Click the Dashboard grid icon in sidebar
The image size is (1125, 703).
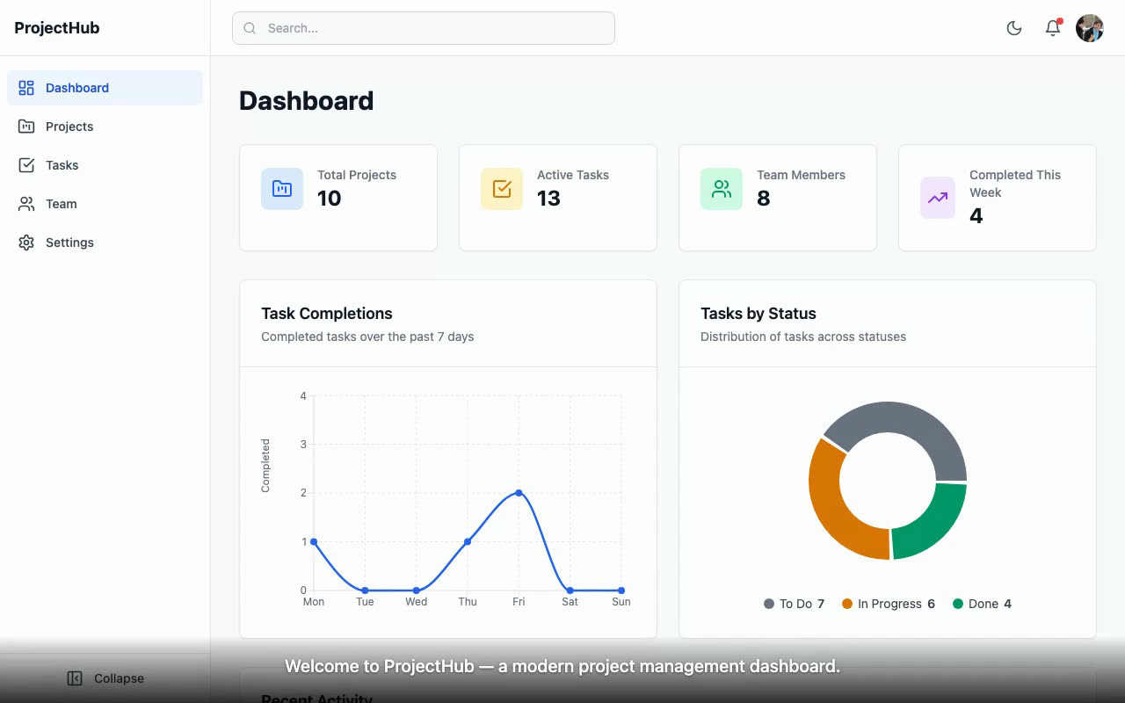coord(26,88)
